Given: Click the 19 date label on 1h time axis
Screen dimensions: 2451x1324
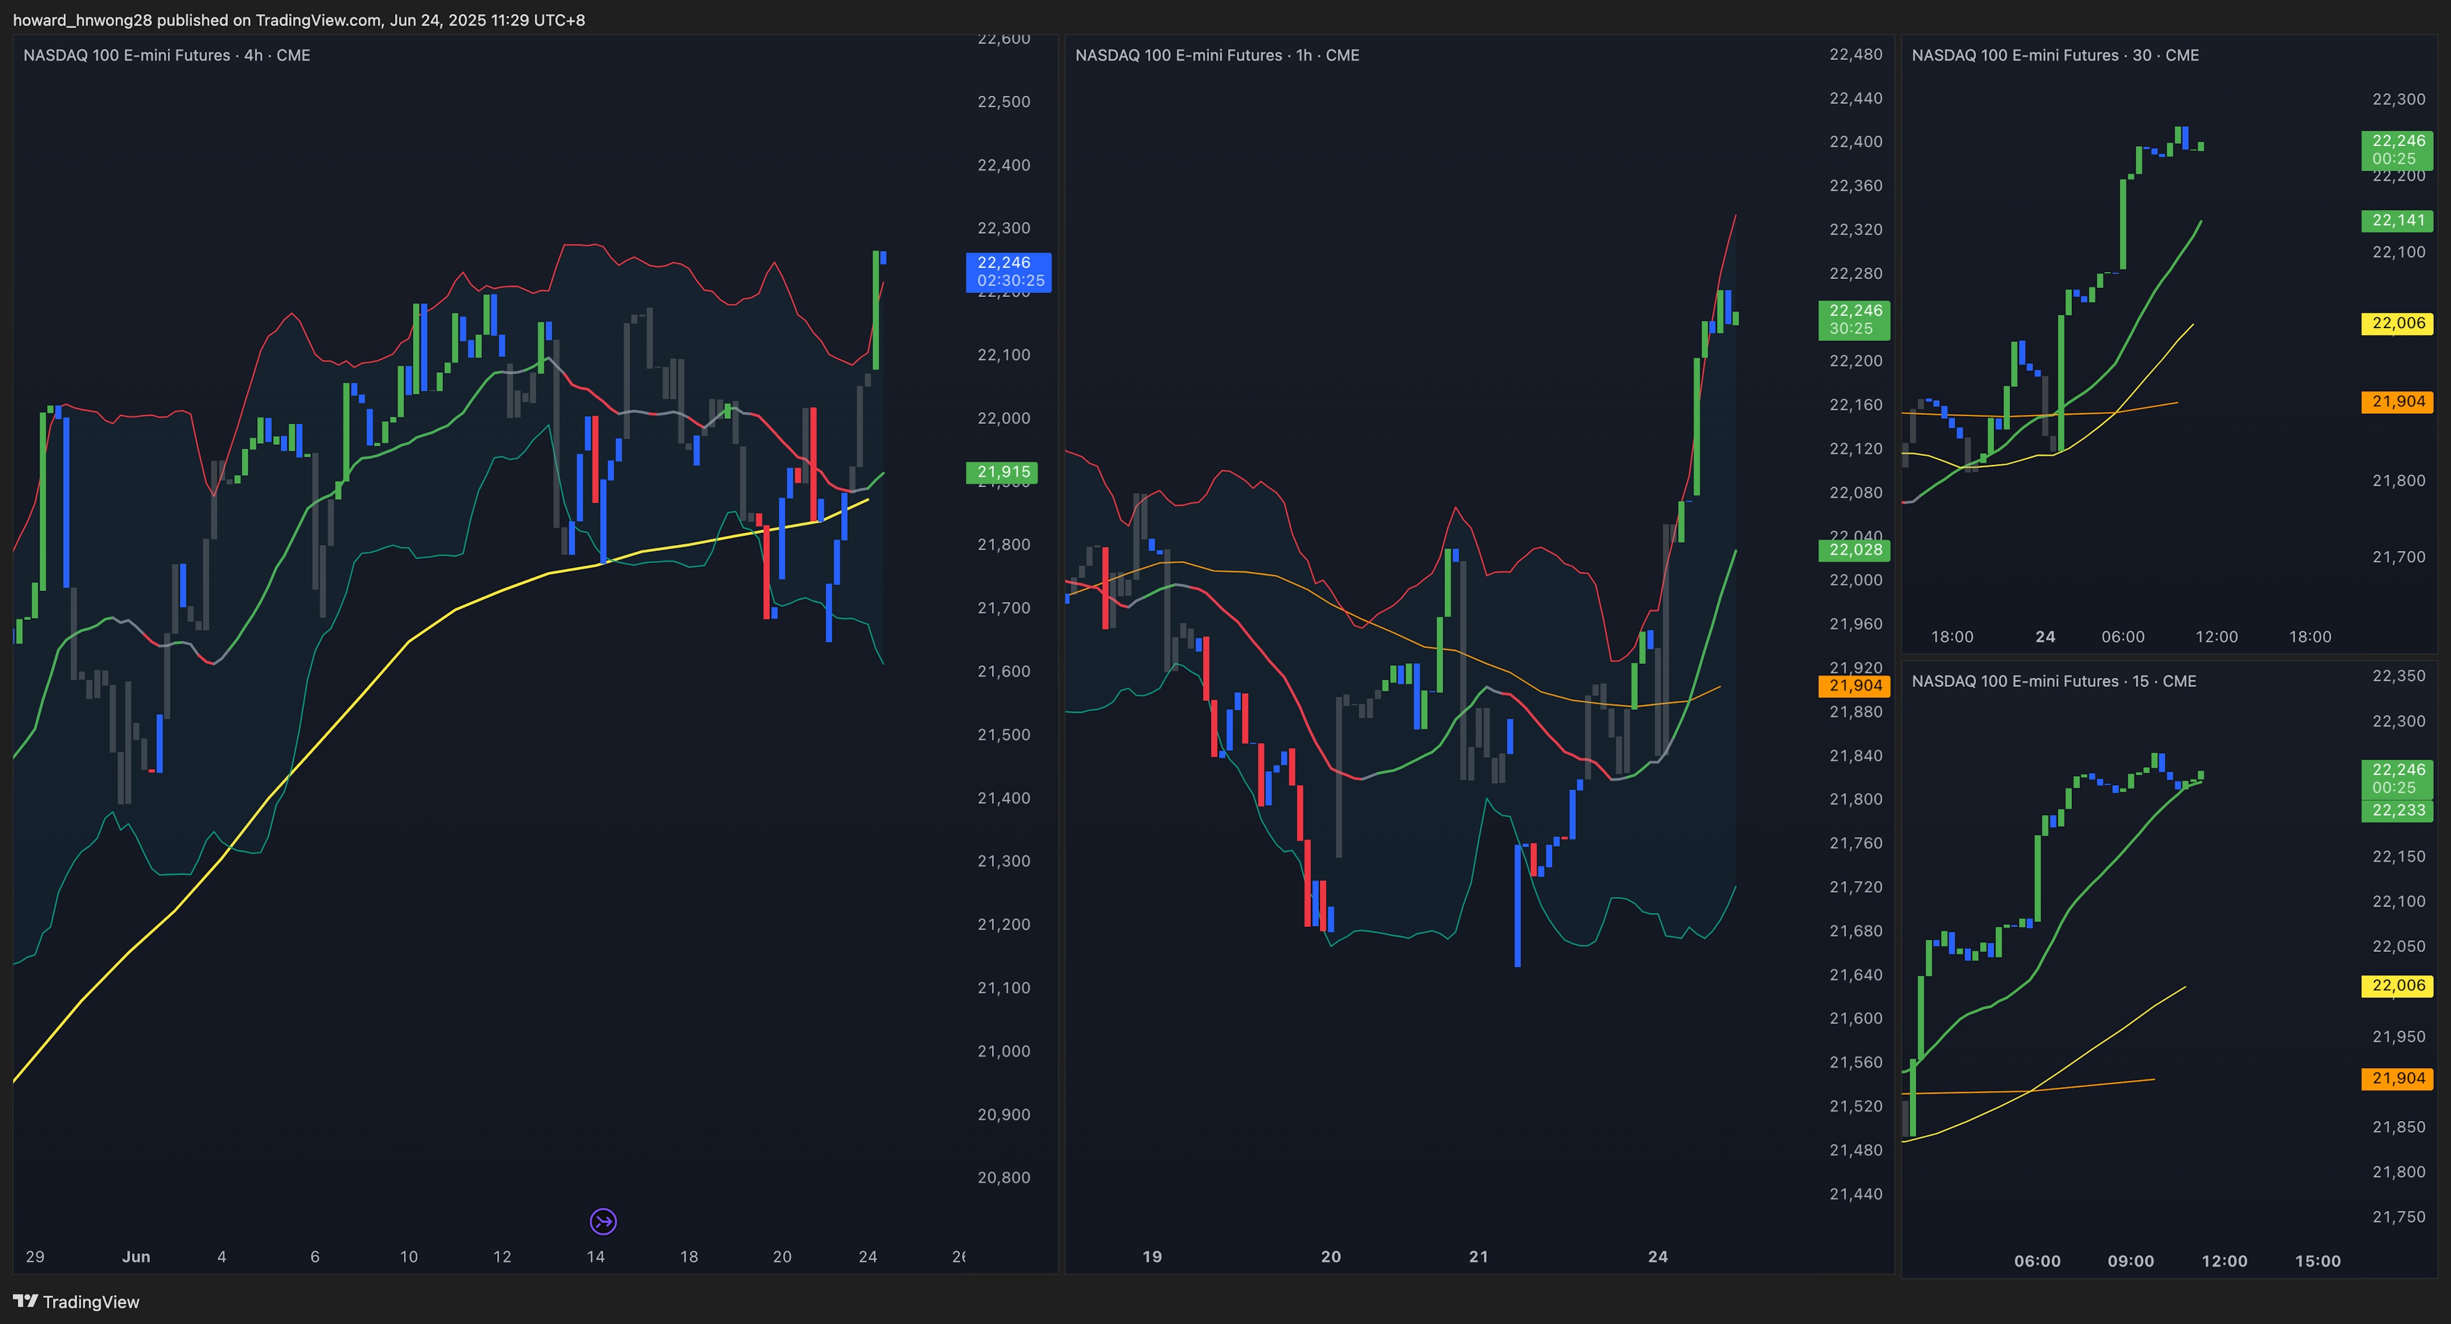Looking at the screenshot, I should click(x=1152, y=1256).
